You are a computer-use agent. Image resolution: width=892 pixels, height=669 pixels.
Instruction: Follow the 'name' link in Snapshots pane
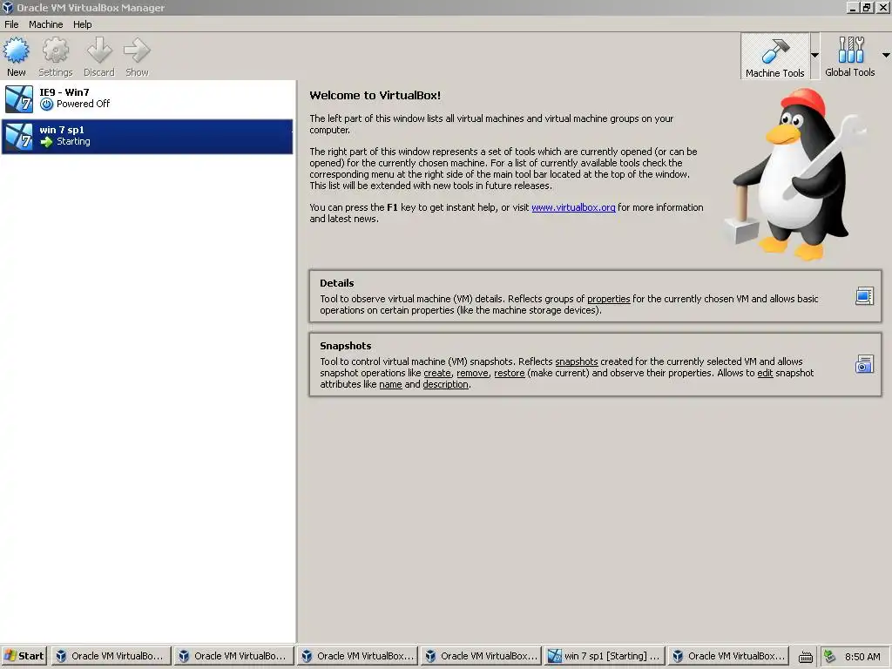390,384
